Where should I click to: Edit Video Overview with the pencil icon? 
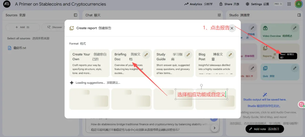coord(295,28)
